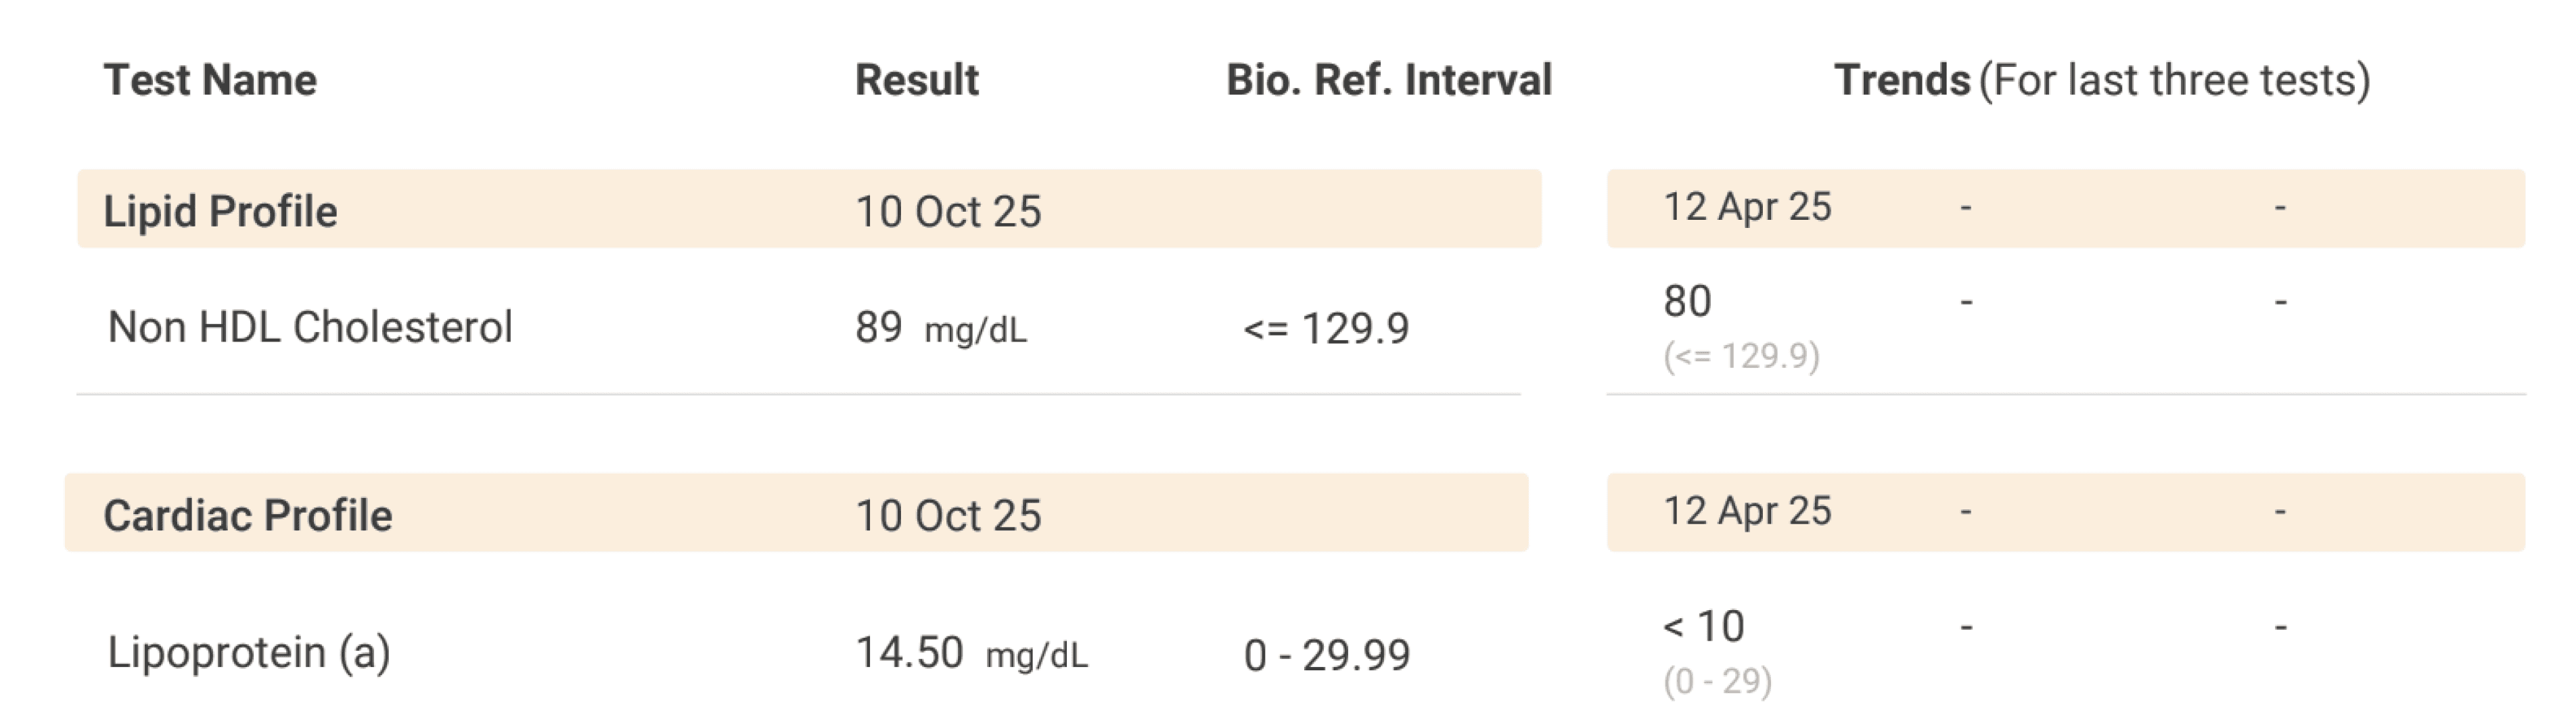Click the 14.50 mg/dL result value
2576x717 pixels.
tap(971, 654)
